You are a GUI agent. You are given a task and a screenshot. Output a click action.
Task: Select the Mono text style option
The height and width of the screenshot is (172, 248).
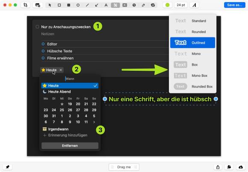pos(193,54)
